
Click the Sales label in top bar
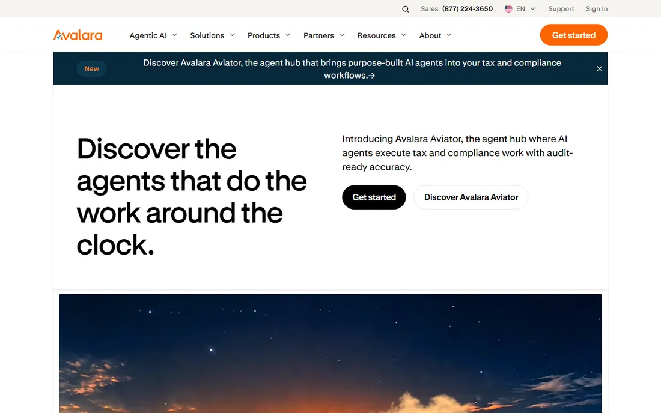(x=429, y=9)
